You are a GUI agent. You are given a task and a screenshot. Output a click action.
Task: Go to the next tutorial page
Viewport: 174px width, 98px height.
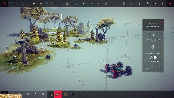tap(159, 68)
